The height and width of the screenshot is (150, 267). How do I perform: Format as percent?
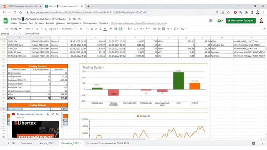[x=42, y=29]
